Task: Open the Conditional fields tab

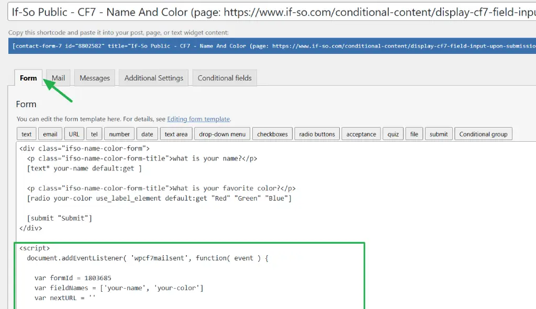Action: pos(225,78)
